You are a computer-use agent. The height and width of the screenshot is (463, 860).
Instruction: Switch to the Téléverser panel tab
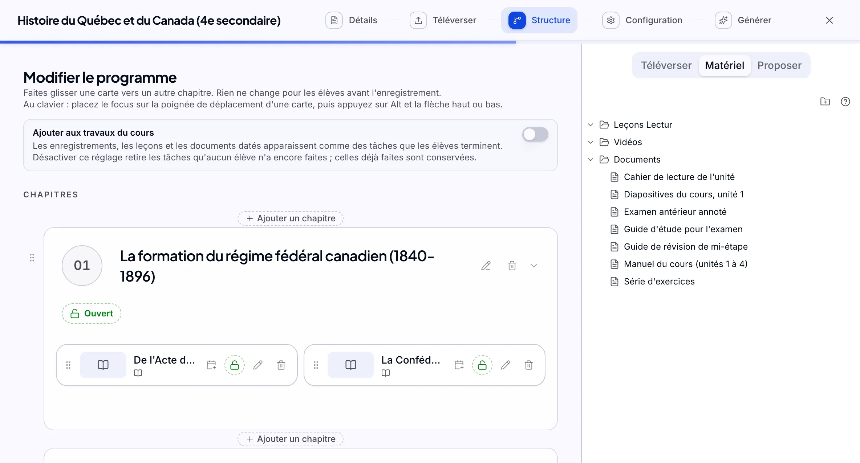666,65
